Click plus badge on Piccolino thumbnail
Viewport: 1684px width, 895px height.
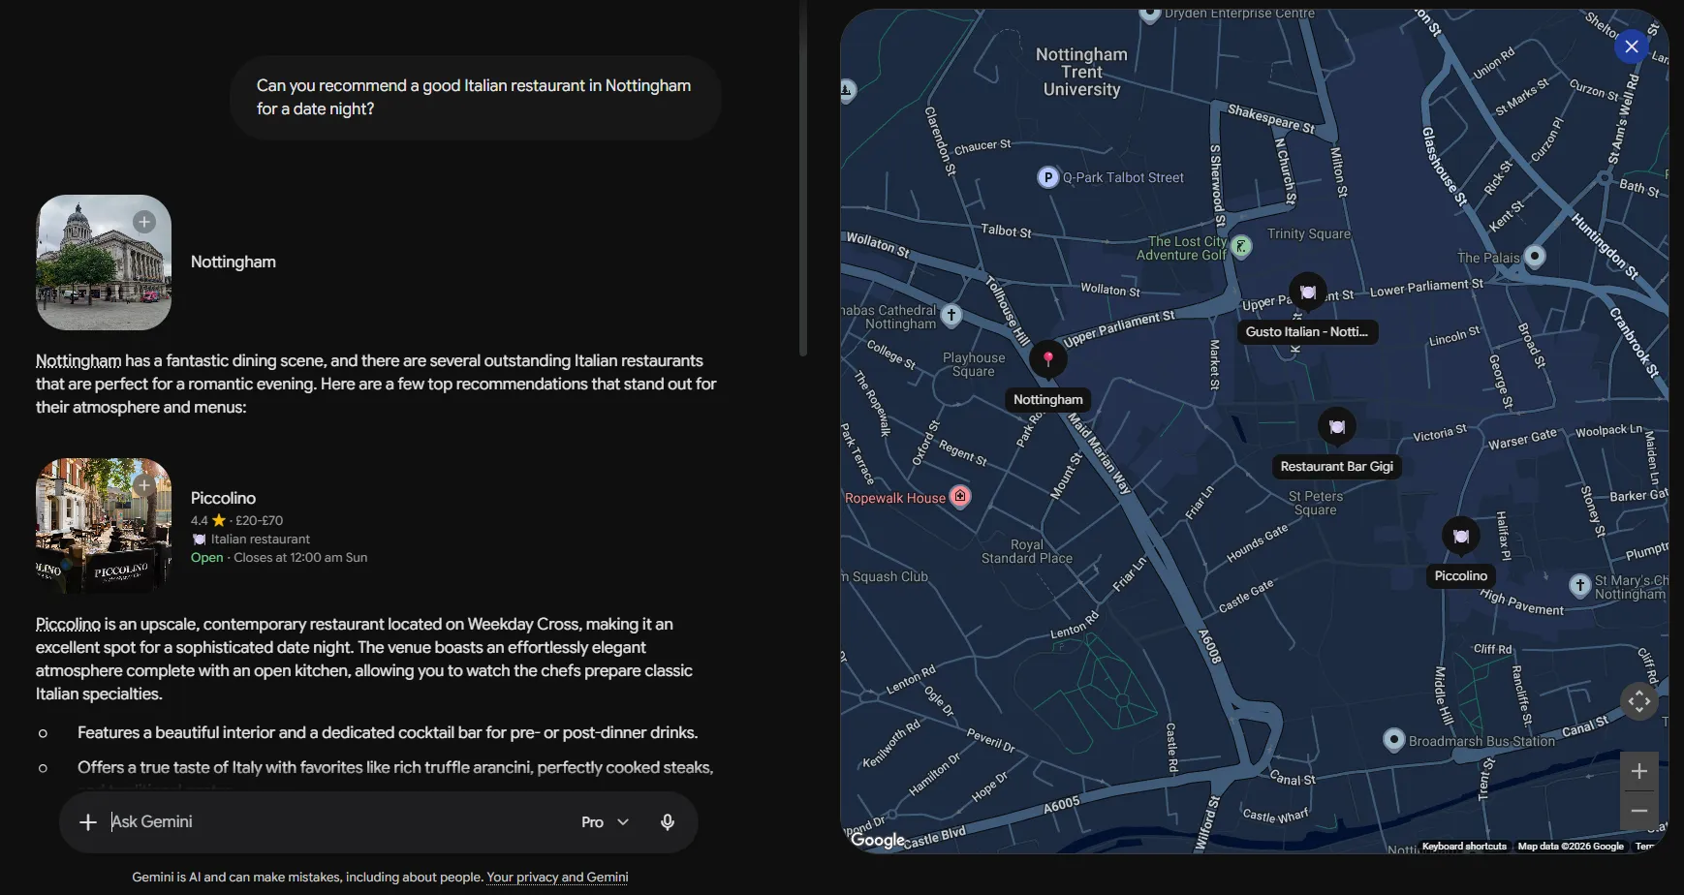click(144, 485)
